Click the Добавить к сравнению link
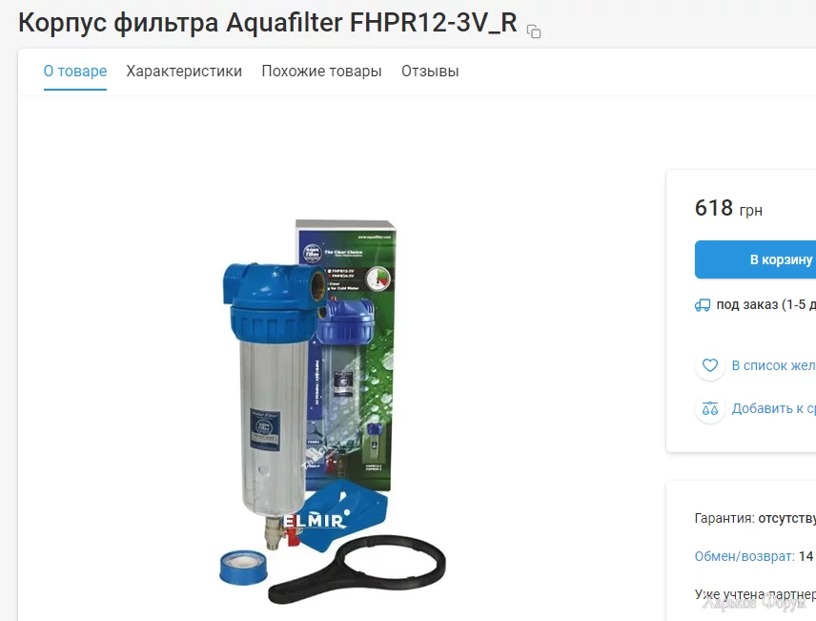The image size is (816, 621). (773, 408)
